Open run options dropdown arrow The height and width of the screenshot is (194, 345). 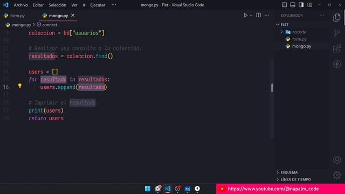point(251,16)
